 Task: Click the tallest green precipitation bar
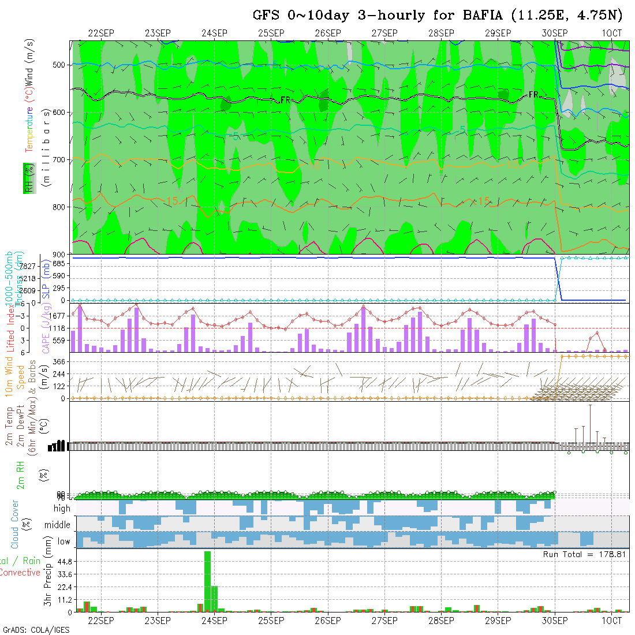pyautogui.click(x=207, y=581)
